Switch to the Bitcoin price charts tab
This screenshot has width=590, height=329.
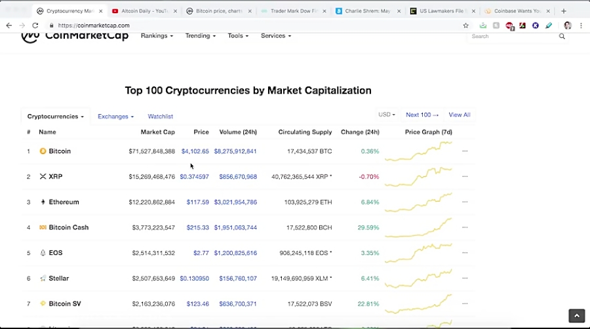coord(218,11)
